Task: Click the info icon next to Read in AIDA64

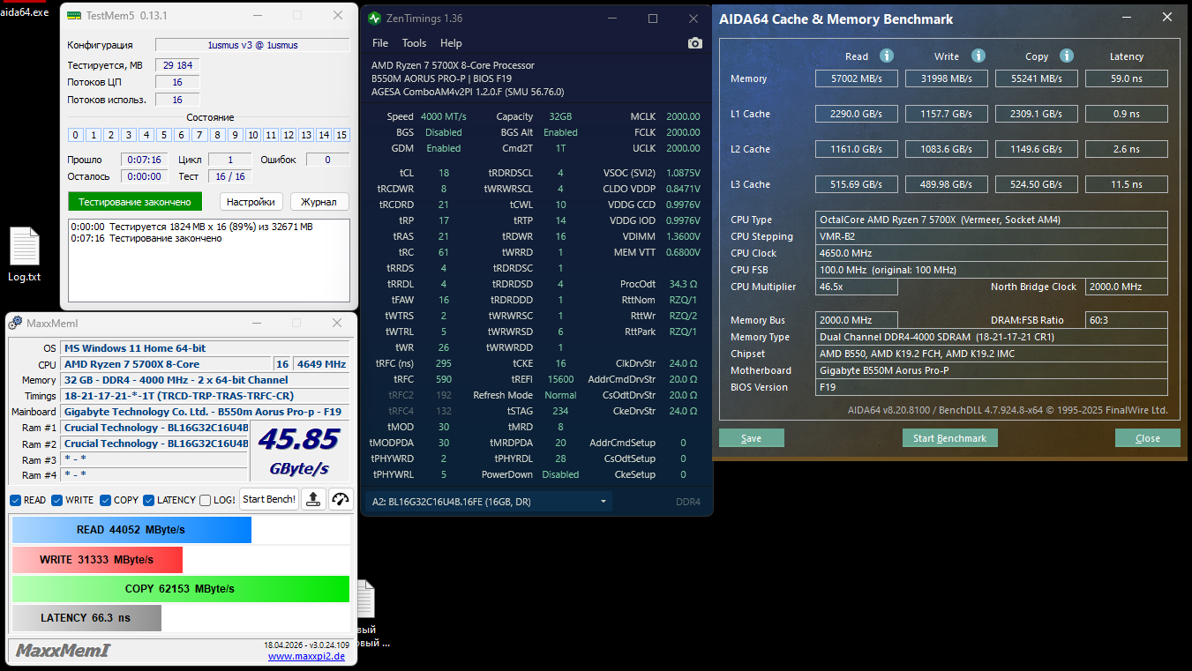Action: point(887,56)
